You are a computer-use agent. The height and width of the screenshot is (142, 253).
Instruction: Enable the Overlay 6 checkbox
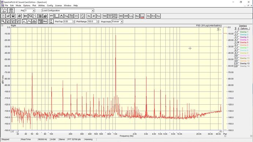pyautogui.click(x=238, y=45)
